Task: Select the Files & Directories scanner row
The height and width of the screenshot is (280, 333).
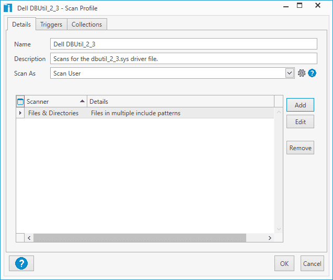Action: (145, 113)
